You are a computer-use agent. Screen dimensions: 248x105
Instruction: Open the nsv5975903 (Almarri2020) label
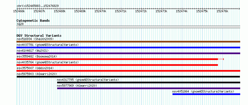37,74
